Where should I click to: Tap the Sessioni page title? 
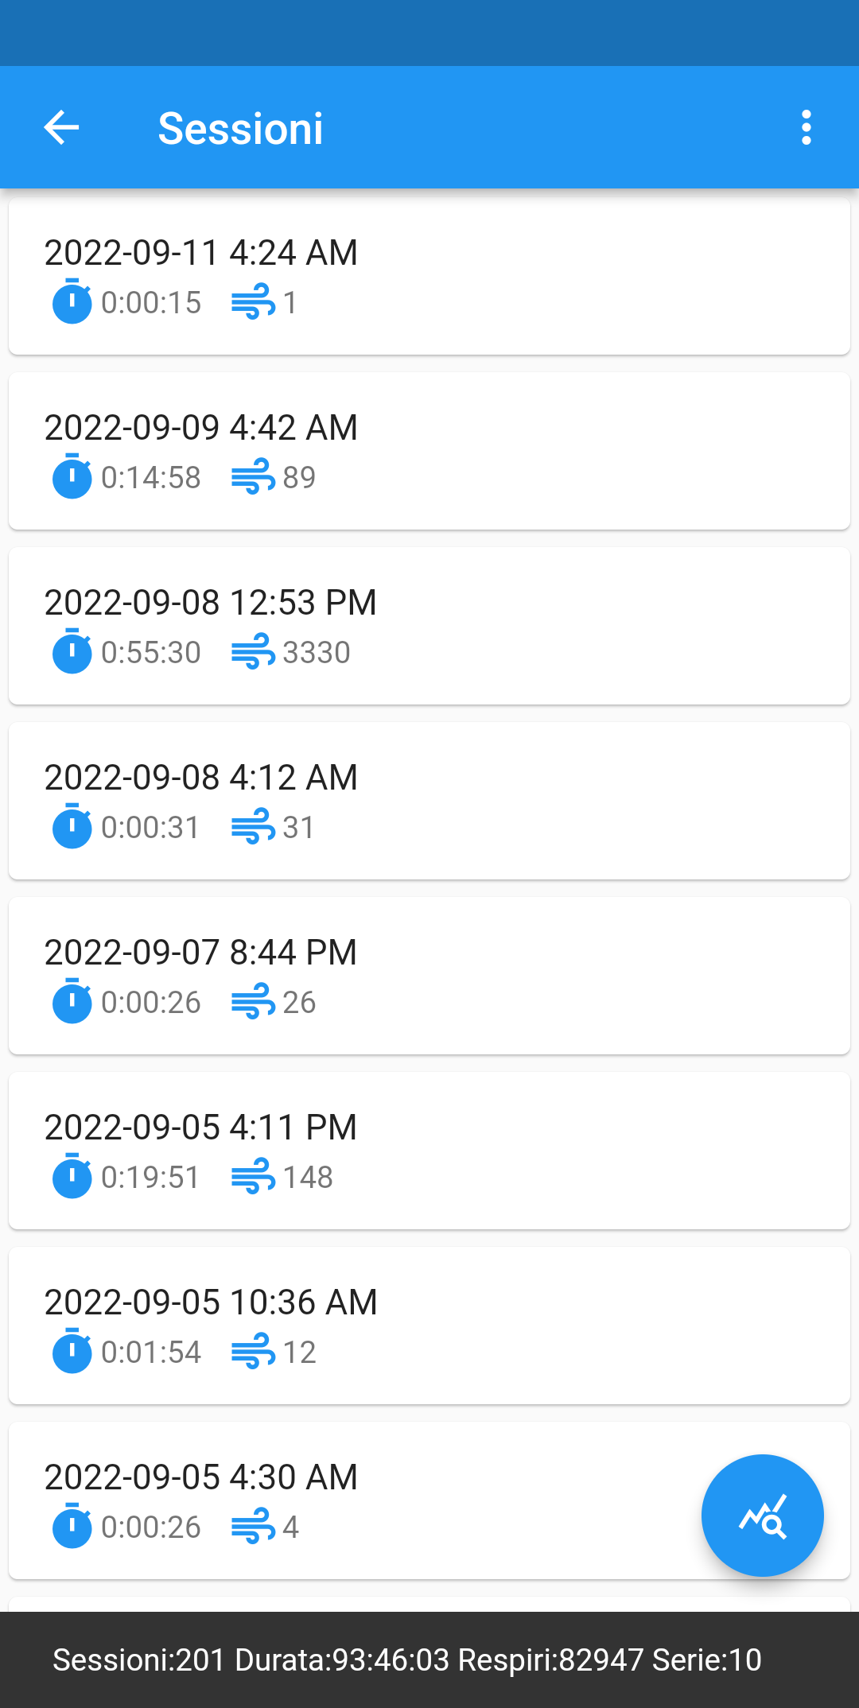tap(240, 128)
